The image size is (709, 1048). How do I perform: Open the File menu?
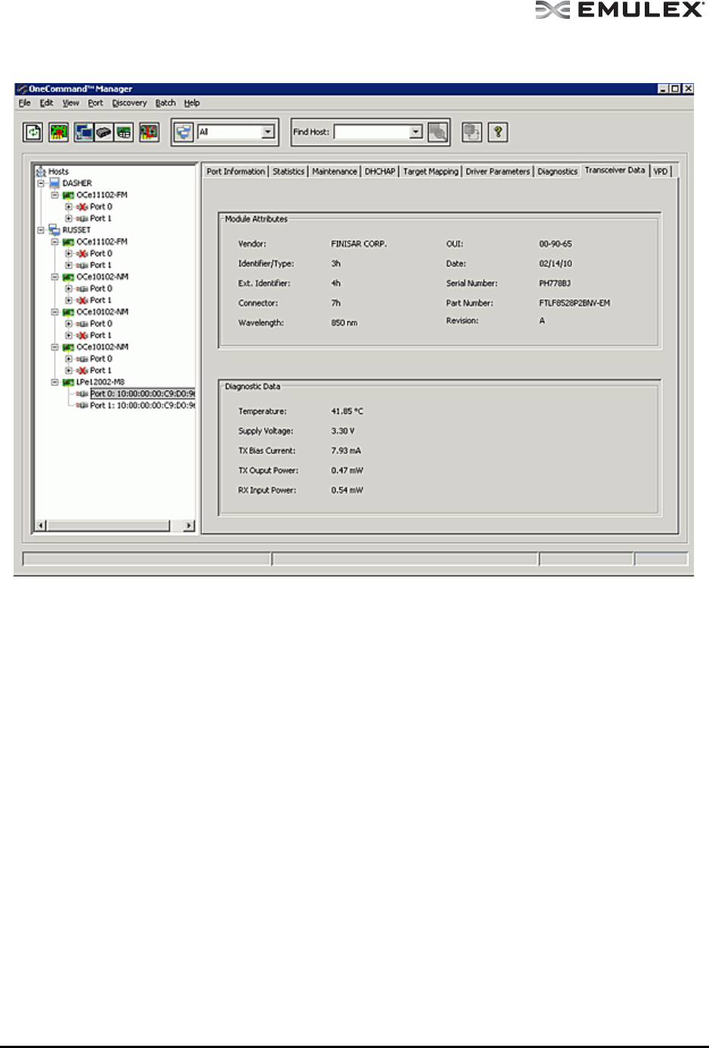click(x=25, y=103)
